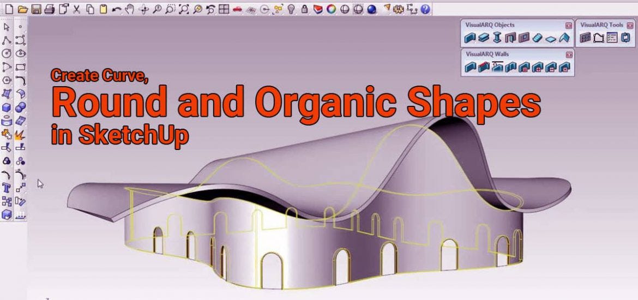This screenshot has height=300, width=638.
Task: Explode objects with the burst icon
Action: 20,134
